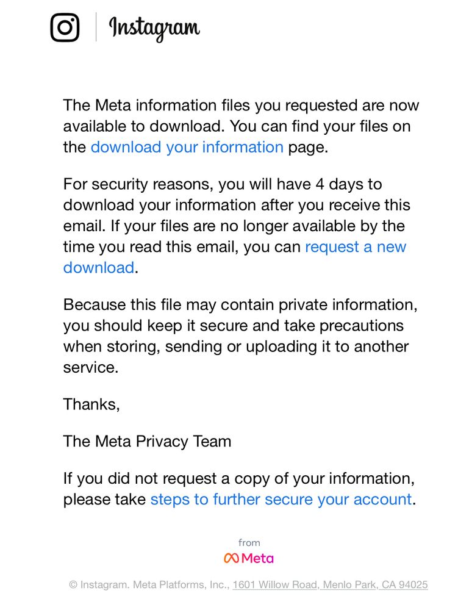Click the CA 94025 zip code text
The image size is (458, 610).
tap(405, 584)
